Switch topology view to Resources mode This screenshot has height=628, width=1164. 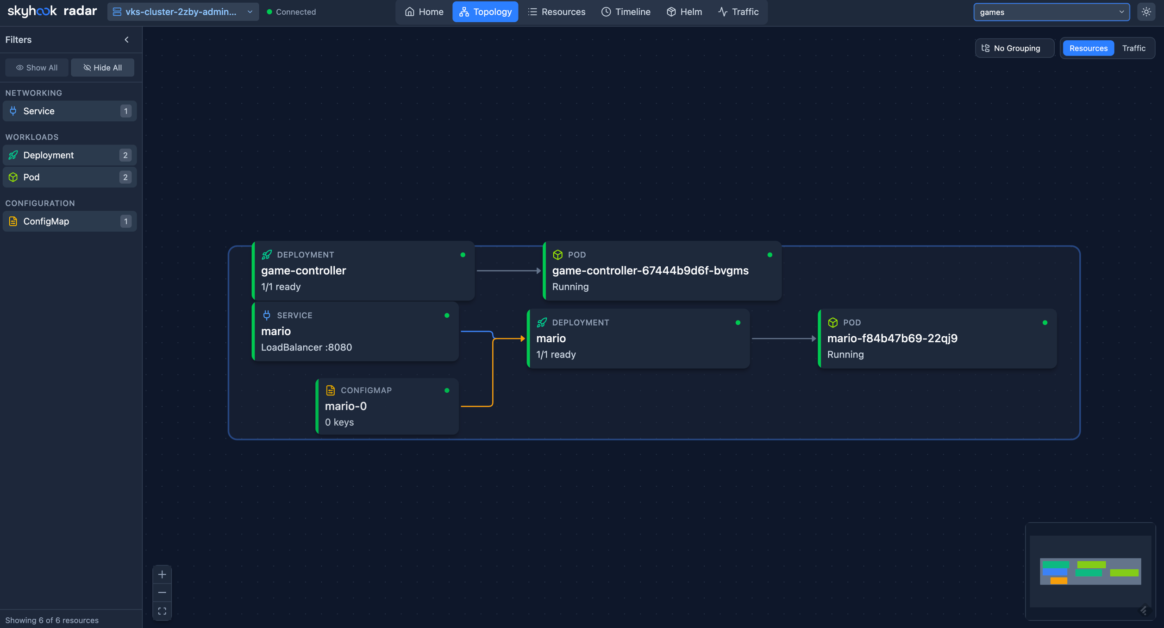[1089, 48]
